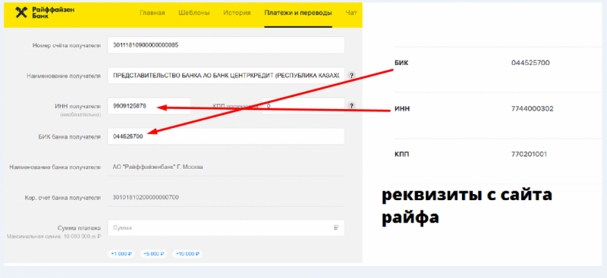Click кор. счет value 30101810200000000700

(146, 197)
